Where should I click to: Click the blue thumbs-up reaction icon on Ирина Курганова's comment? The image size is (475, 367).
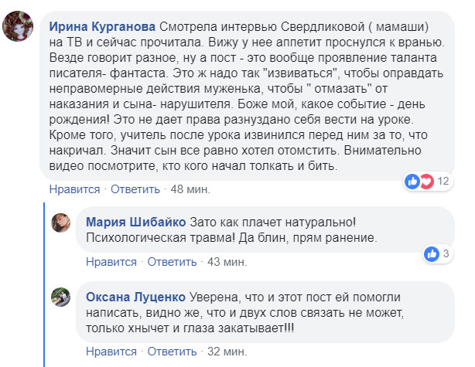412,181
